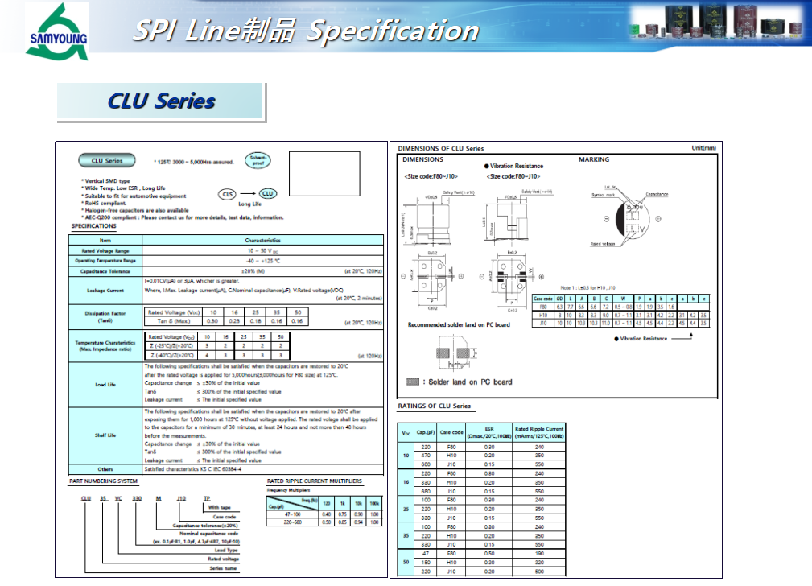This screenshot has width=812, height=586.
Task: Click the capacitor product photo in header
Action: click(x=716, y=22)
